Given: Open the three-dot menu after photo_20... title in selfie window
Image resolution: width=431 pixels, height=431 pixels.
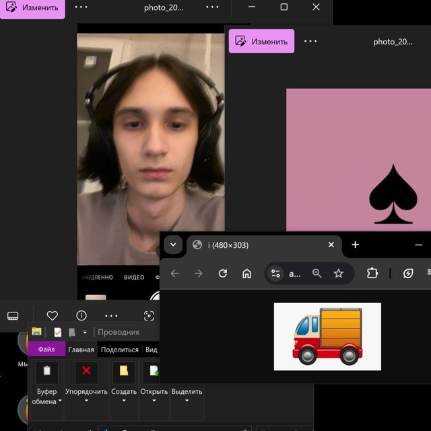Looking at the screenshot, I should 212,7.
